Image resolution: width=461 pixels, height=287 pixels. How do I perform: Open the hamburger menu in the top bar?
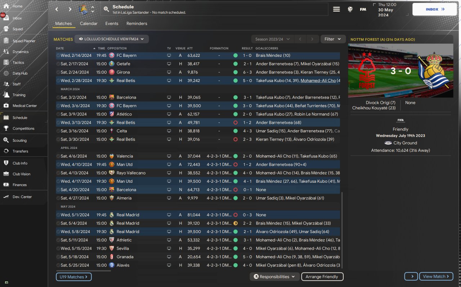(336, 9)
